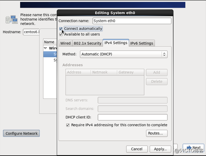The height and width of the screenshot is (156, 206).
Task: Focus the Connection name field
Action: click(132, 21)
